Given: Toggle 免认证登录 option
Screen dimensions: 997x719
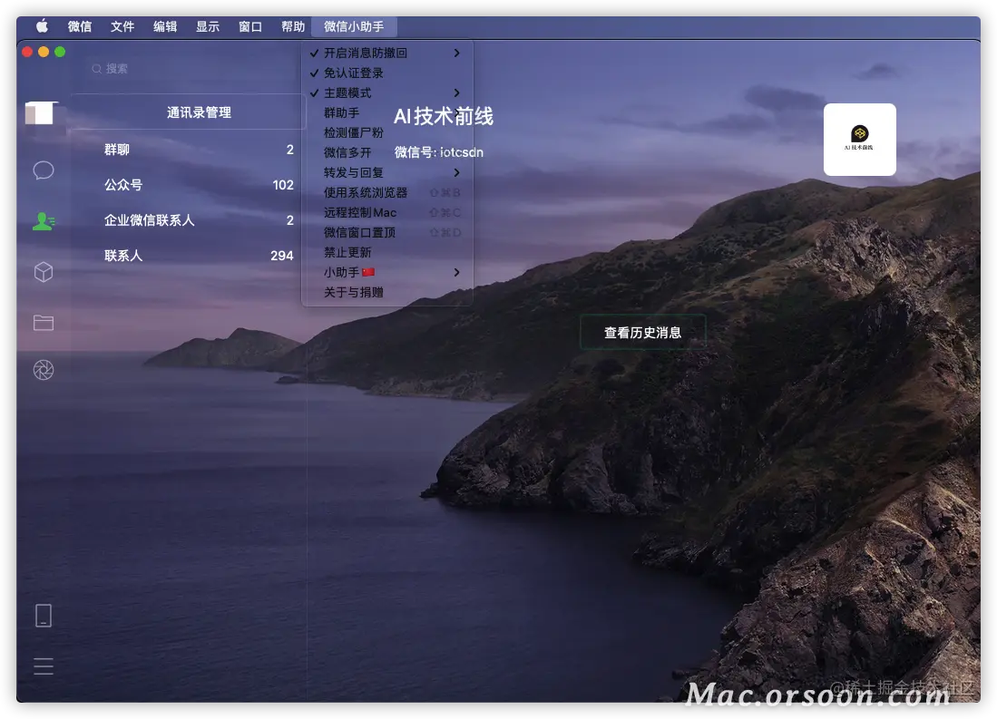Looking at the screenshot, I should click(x=386, y=73).
